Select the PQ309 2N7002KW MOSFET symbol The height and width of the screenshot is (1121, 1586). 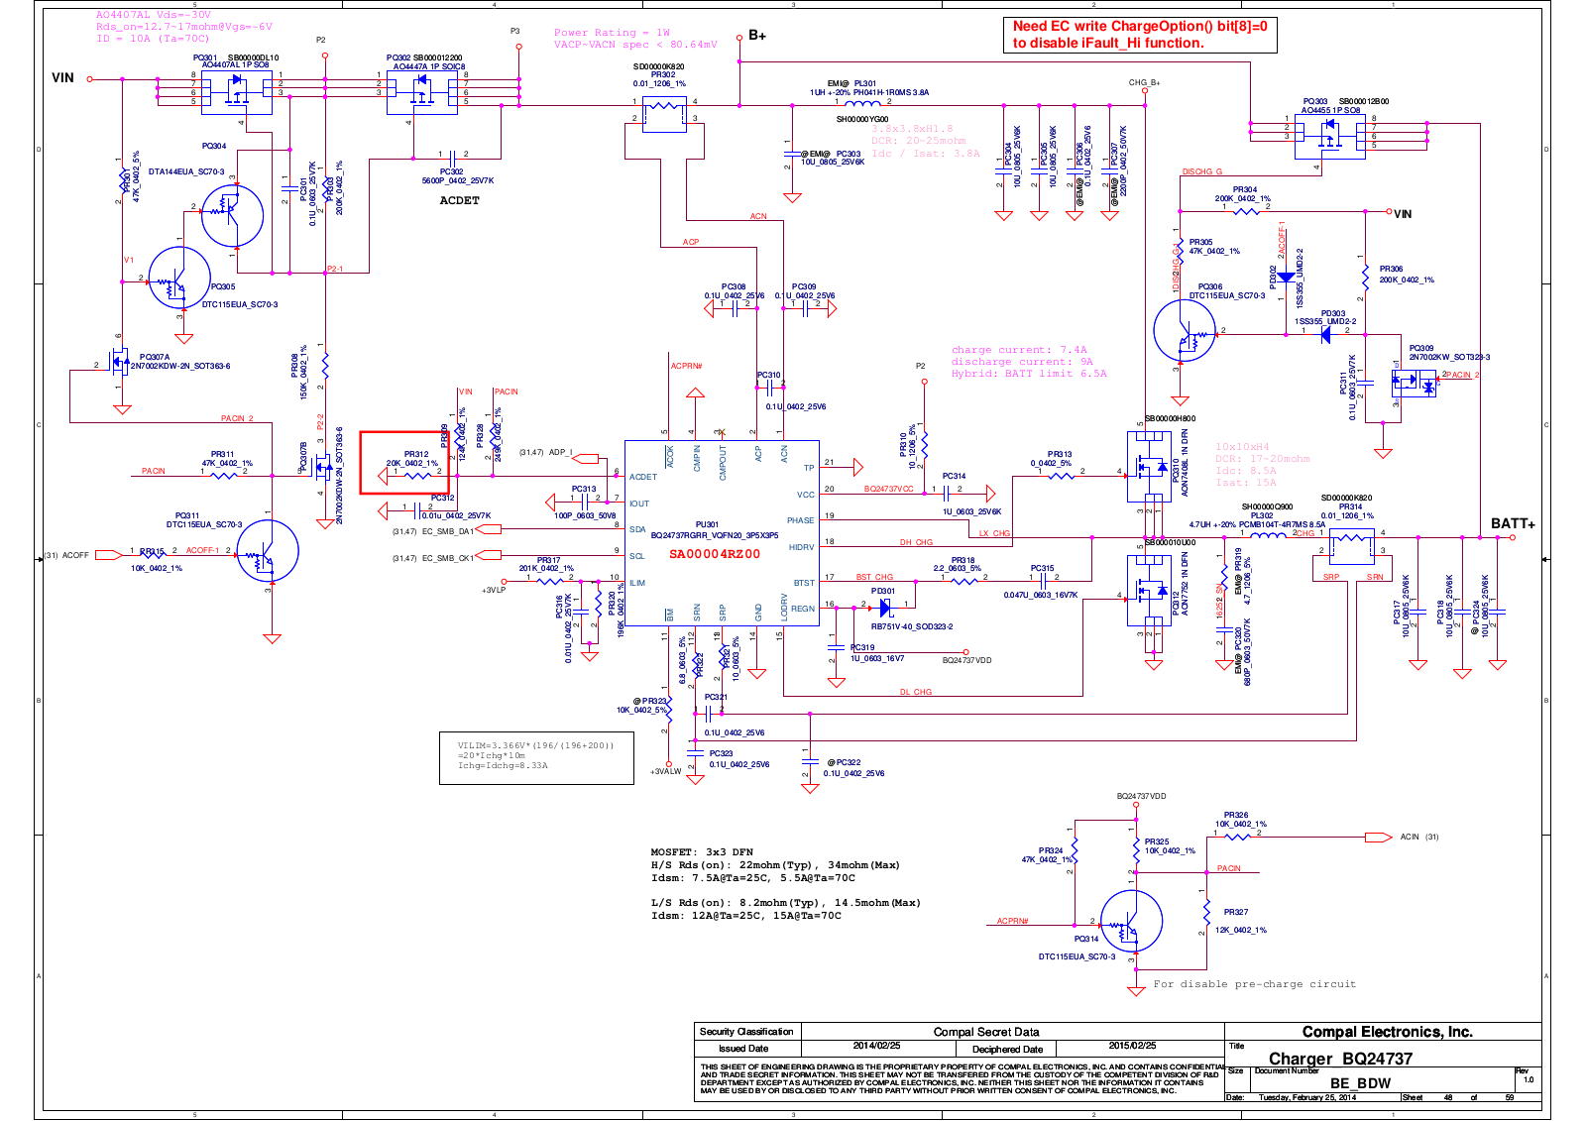click(x=1415, y=384)
